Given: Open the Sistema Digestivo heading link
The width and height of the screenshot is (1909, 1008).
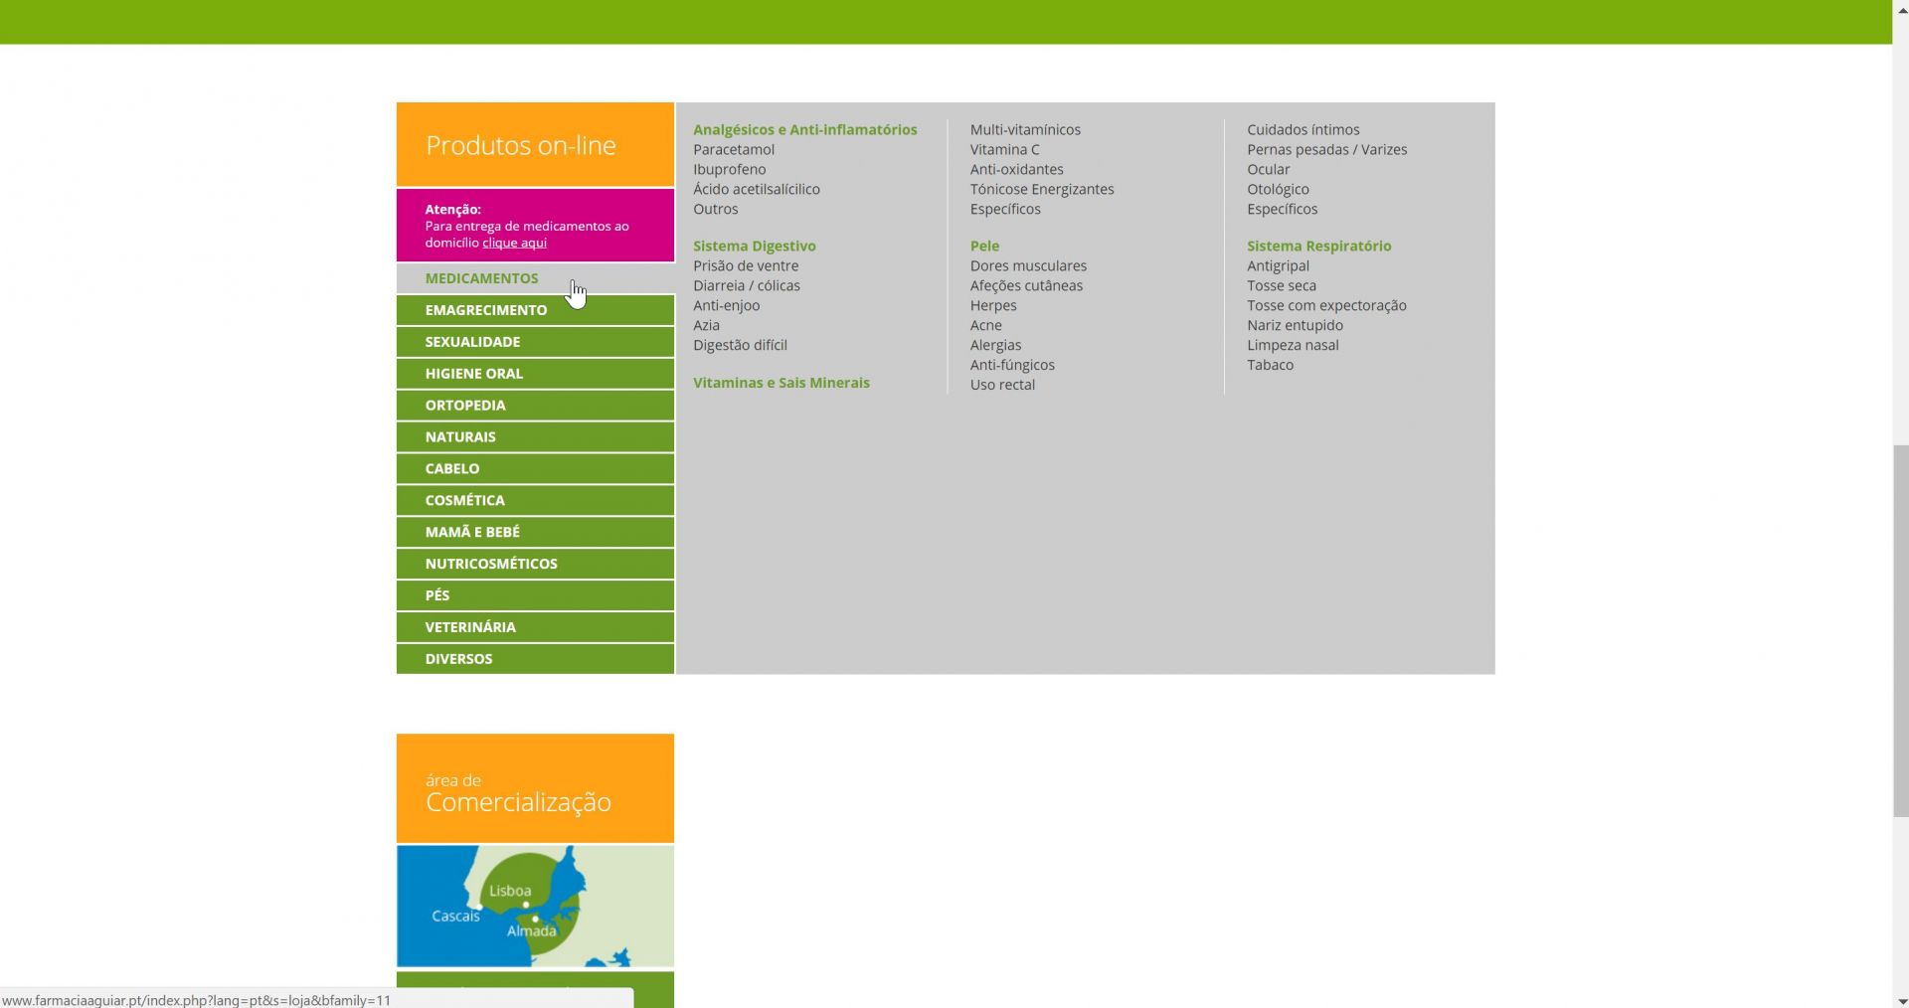Looking at the screenshot, I should point(754,246).
